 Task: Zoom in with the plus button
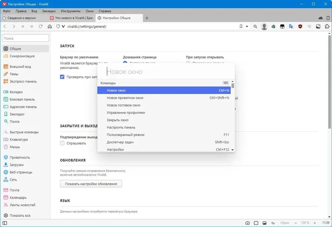point(315,223)
